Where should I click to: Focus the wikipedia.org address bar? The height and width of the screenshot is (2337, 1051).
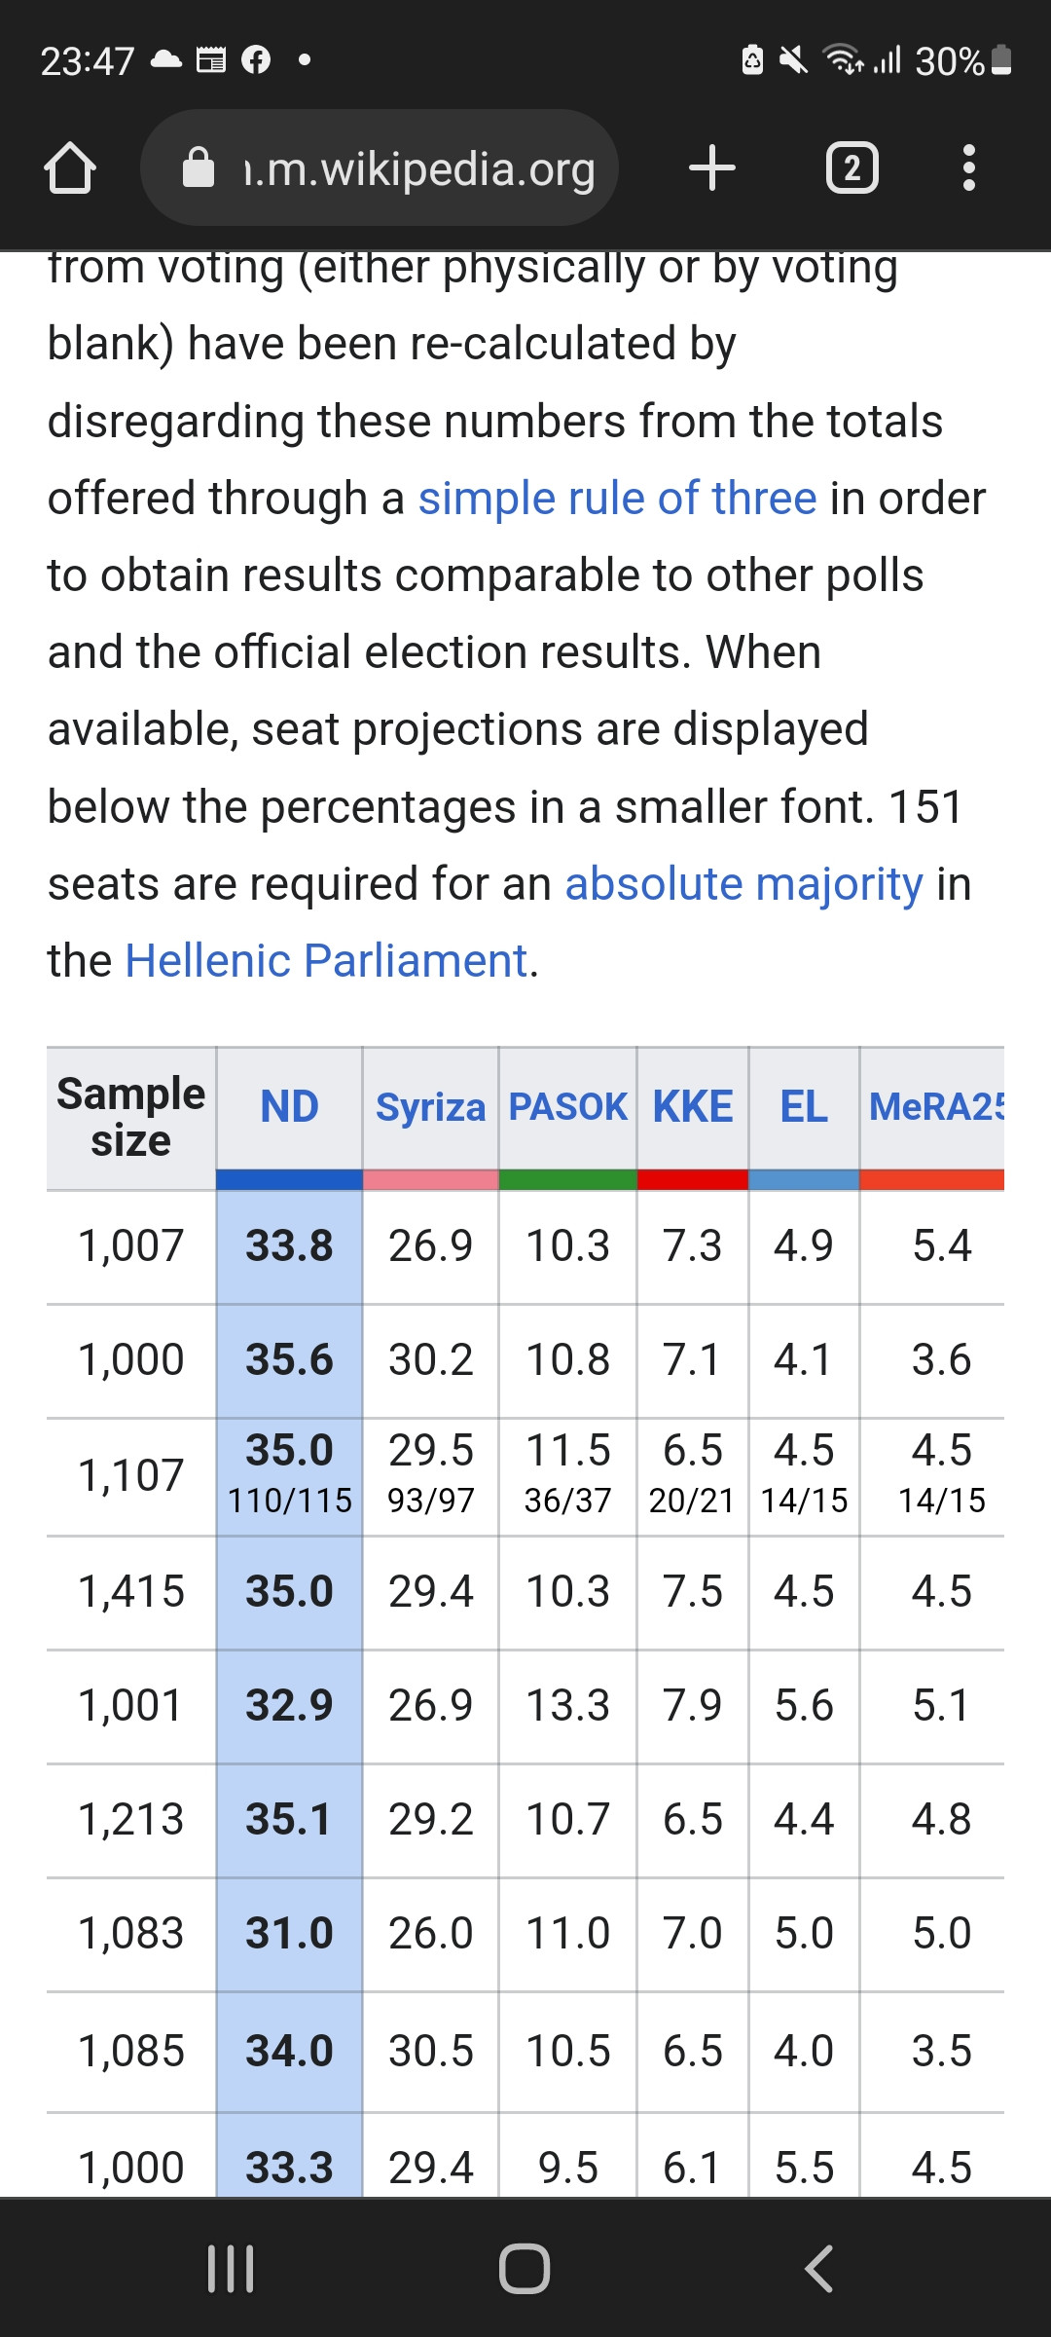click(418, 169)
